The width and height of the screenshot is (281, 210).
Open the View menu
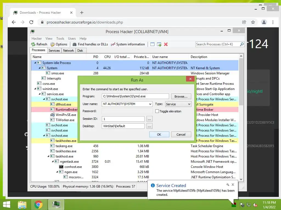(x=49, y=38)
